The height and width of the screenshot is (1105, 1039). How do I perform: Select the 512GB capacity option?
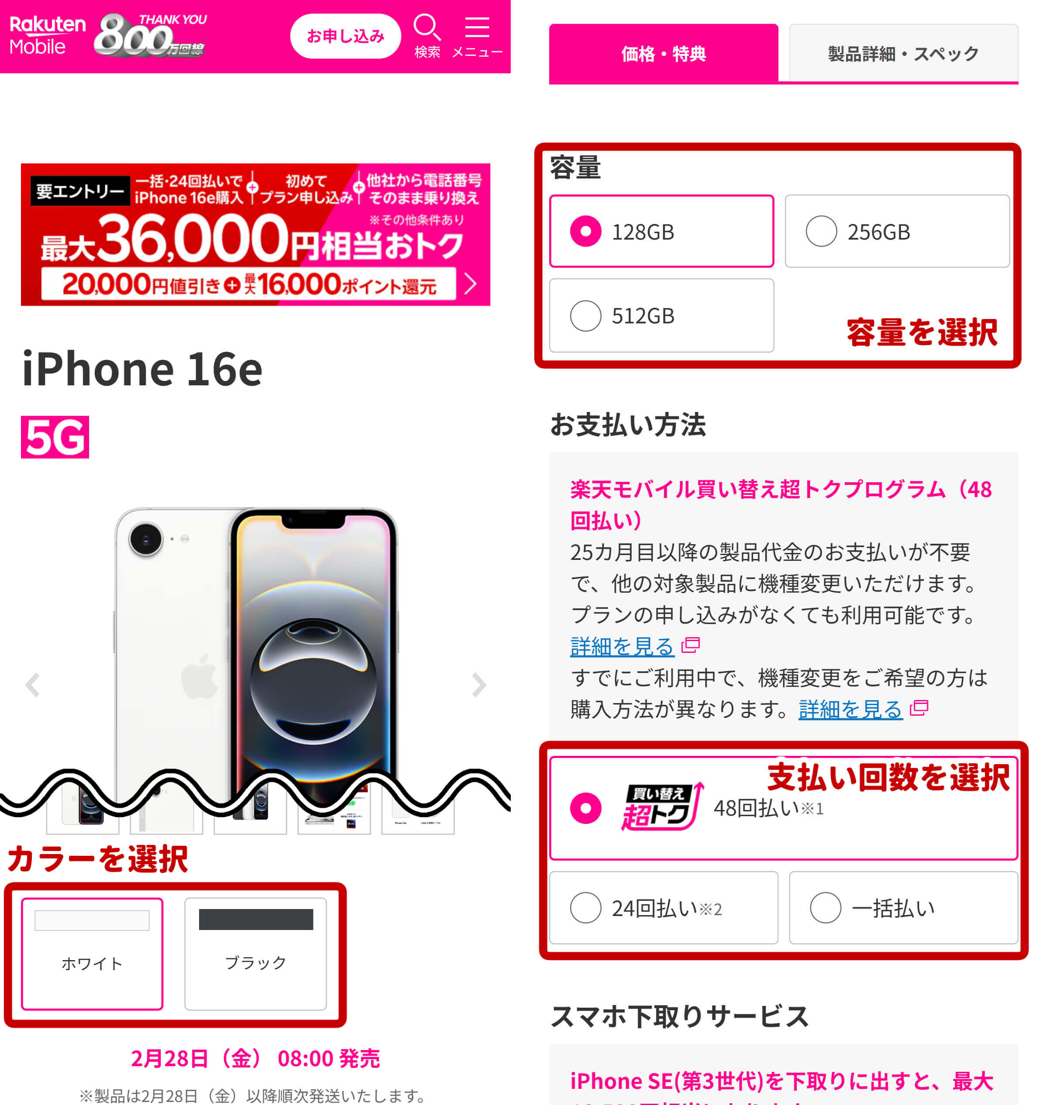click(x=661, y=315)
